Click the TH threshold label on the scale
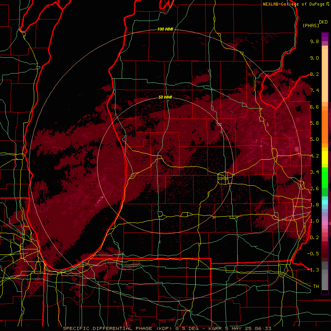The height and width of the screenshot is (331, 331). click(316, 286)
